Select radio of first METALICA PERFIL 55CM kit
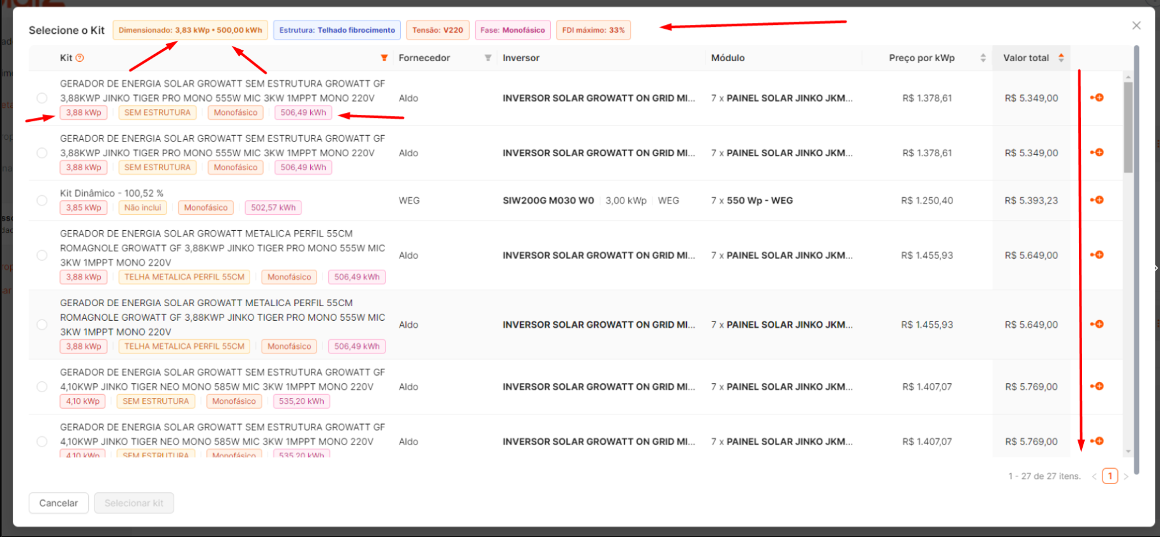1160x537 pixels. point(42,255)
